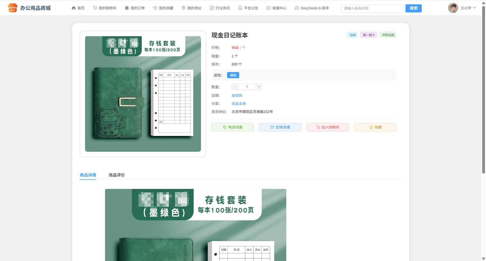Click the bell icon for 平台公告
The width and height of the screenshot is (486, 261).
240,8
